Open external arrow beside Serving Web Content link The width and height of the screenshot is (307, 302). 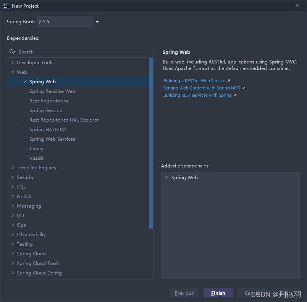click(x=244, y=88)
